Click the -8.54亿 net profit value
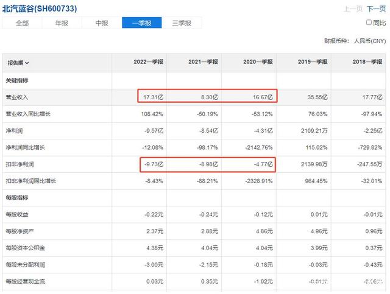Screen dimensions: 390x294 pos(208,131)
